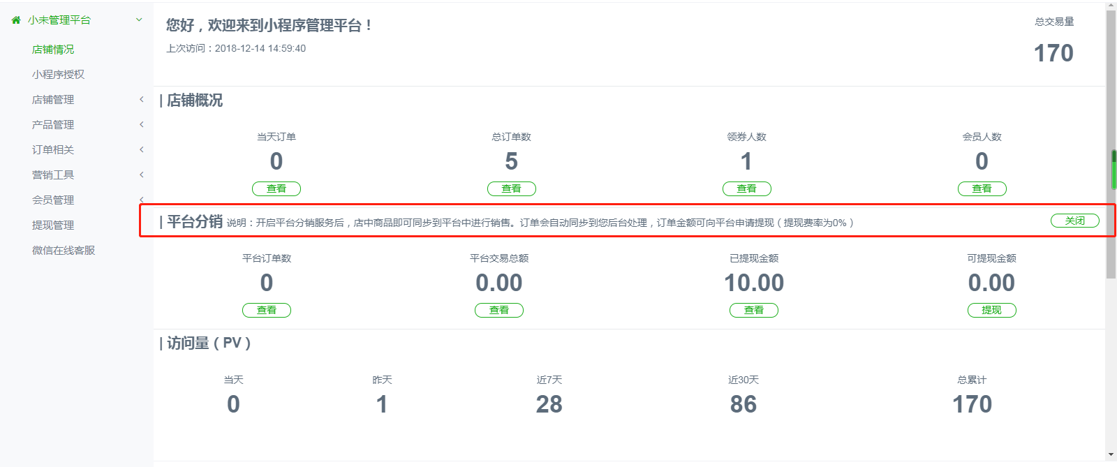View 平台订单数 details via 查看

point(267,310)
